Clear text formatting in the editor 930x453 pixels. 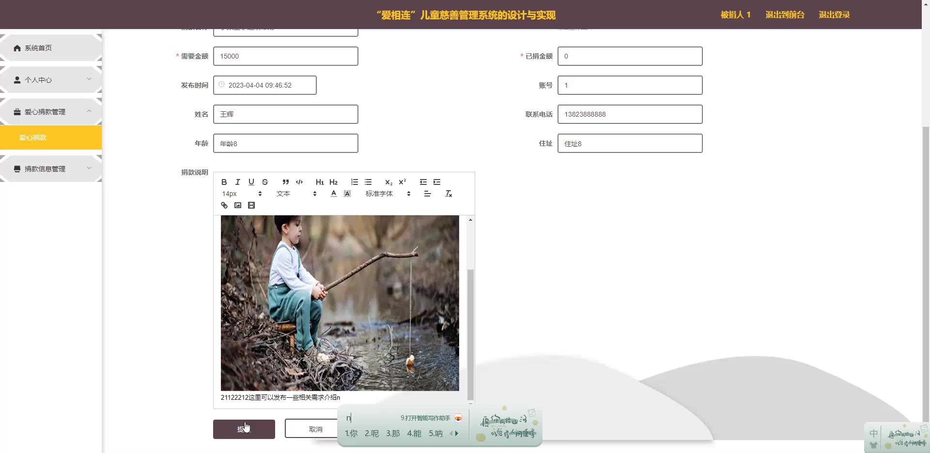tap(449, 194)
